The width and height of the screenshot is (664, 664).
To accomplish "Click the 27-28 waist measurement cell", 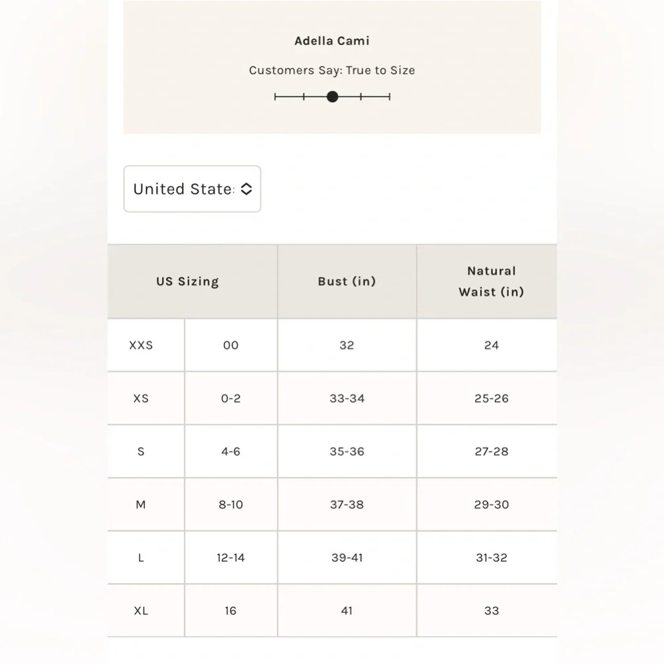I will click(491, 452).
